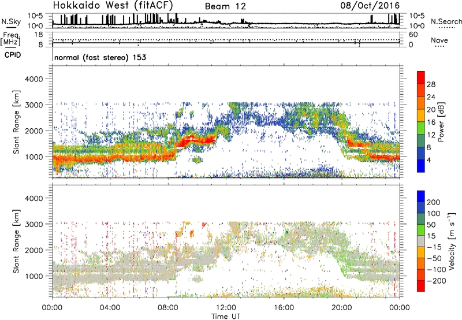Viewport: 462px width, 320px height.
Task: Click the power colorbar tick '4'
Action: (x=429, y=160)
